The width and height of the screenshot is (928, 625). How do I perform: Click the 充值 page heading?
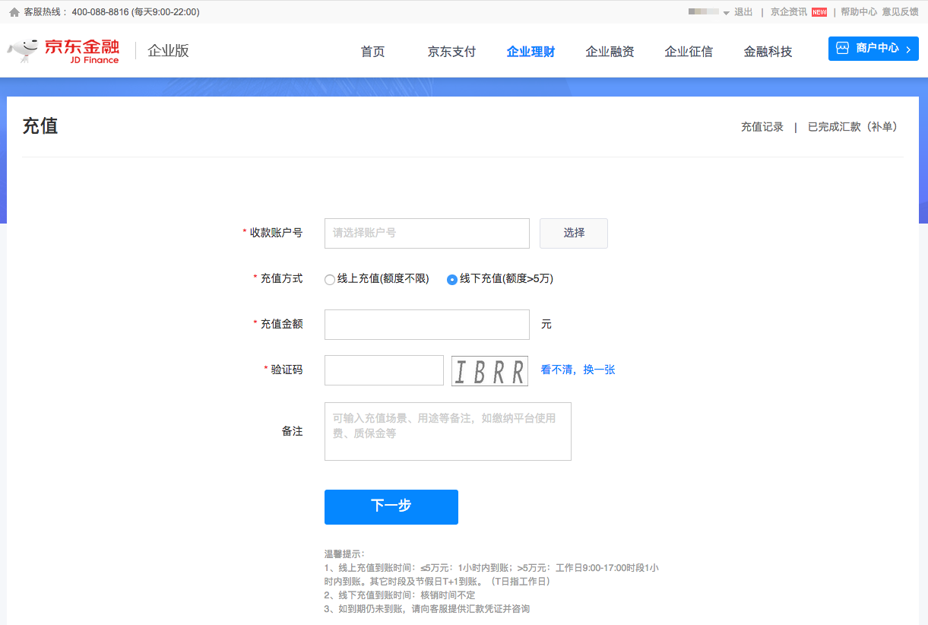coord(40,126)
